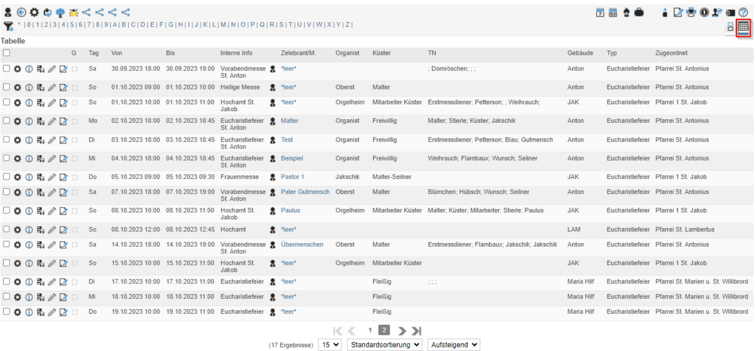Open the help question mark icon
The image size is (755, 351).
[x=743, y=12]
